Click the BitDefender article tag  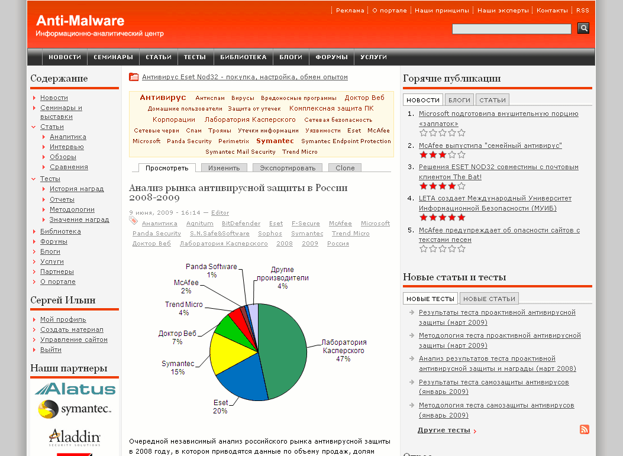[241, 223]
